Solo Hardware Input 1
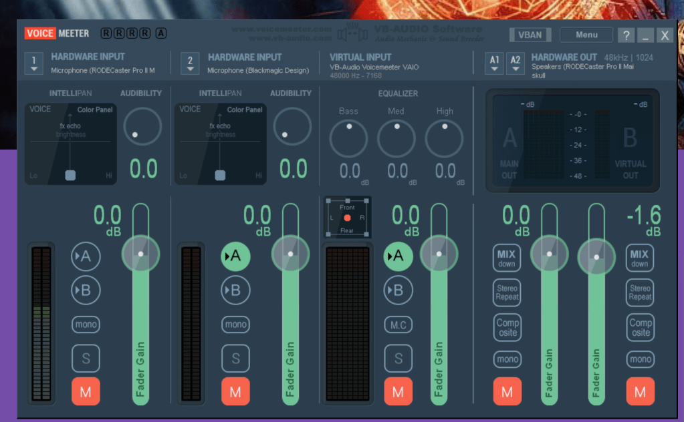The image size is (684, 422). (86, 359)
